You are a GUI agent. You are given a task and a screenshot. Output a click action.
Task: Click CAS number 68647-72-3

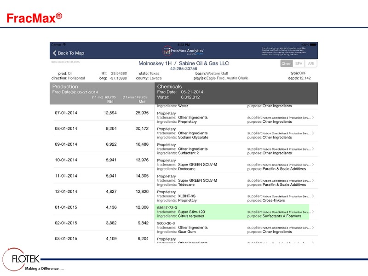[x=167, y=207]
